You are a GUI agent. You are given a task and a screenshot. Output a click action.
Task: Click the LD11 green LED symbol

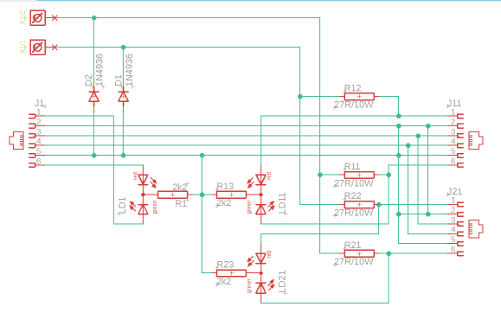pyautogui.click(x=261, y=209)
